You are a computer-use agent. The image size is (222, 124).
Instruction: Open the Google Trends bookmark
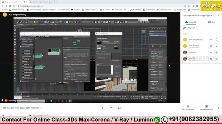point(63,10)
